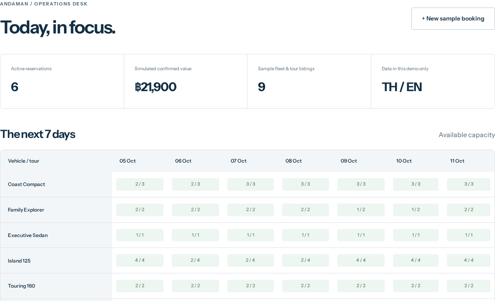Click the Andaman / Operations Desk breadcrumb

[x=43, y=4]
